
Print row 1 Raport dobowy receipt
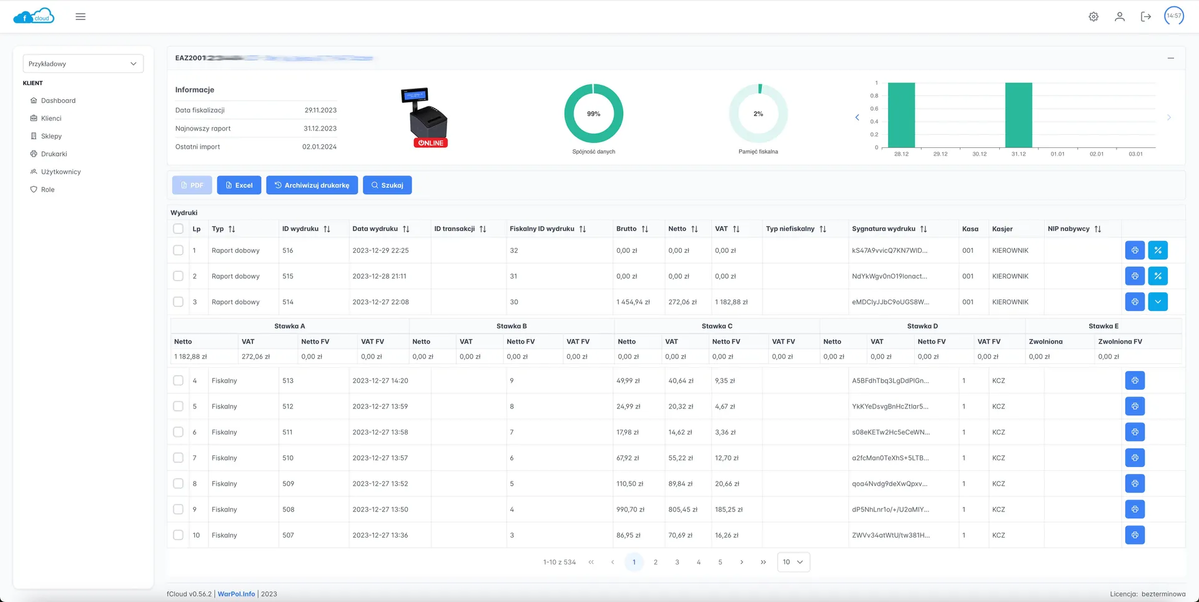click(1135, 250)
